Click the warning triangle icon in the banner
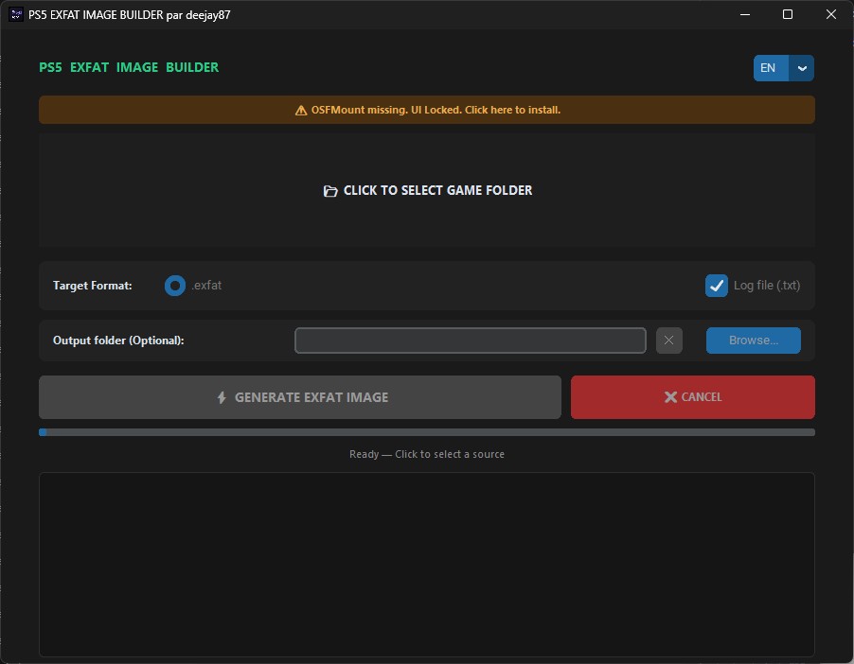Image resolution: width=854 pixels, height=664 pixels. pyautogui.click(x=301, y=111)
